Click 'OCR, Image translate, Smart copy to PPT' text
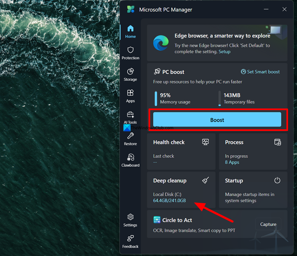 194,230
